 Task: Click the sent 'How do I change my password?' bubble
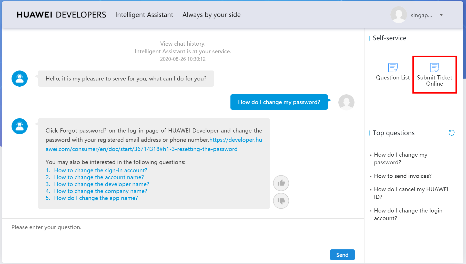click(x=279, y=102)
